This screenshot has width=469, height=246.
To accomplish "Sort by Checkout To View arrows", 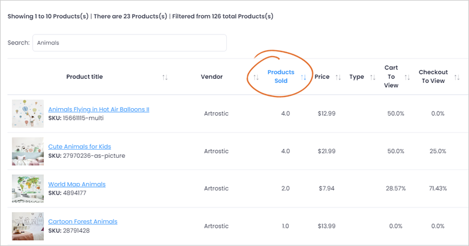I will pyautogui.click(x=457, y=77).
